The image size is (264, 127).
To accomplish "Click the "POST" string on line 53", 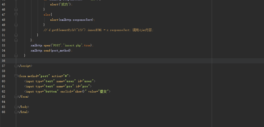I will click(57, 45).
